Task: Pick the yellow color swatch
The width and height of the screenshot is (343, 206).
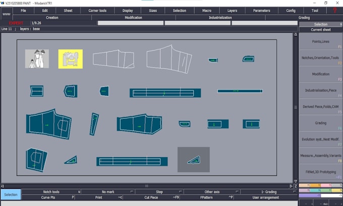Action: pyautogui.click(x=337, y=190)
